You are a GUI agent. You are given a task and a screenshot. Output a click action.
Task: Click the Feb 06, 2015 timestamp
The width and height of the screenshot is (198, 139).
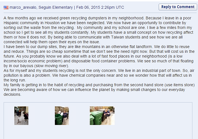pos(100,8)
